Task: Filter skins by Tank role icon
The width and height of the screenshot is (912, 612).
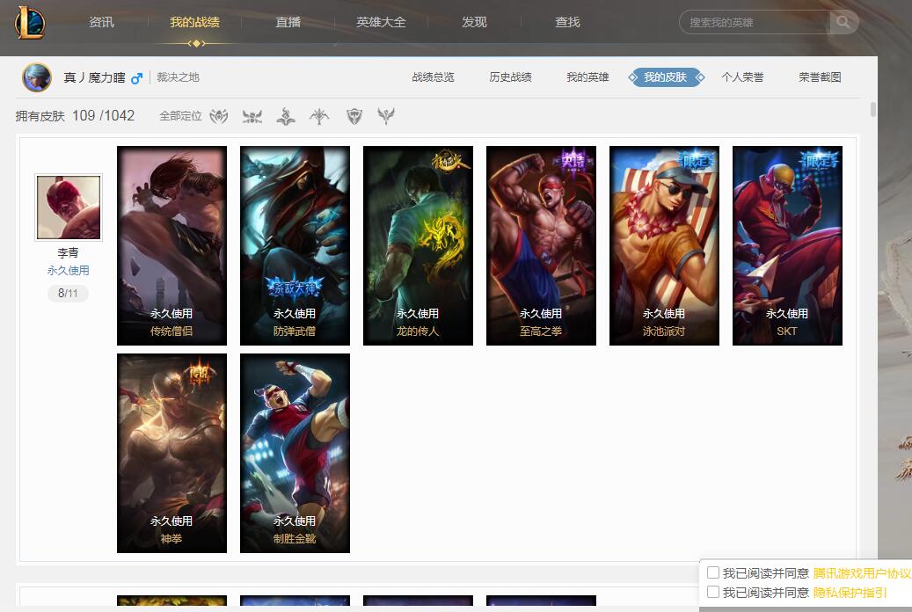Action: (354, 116)
